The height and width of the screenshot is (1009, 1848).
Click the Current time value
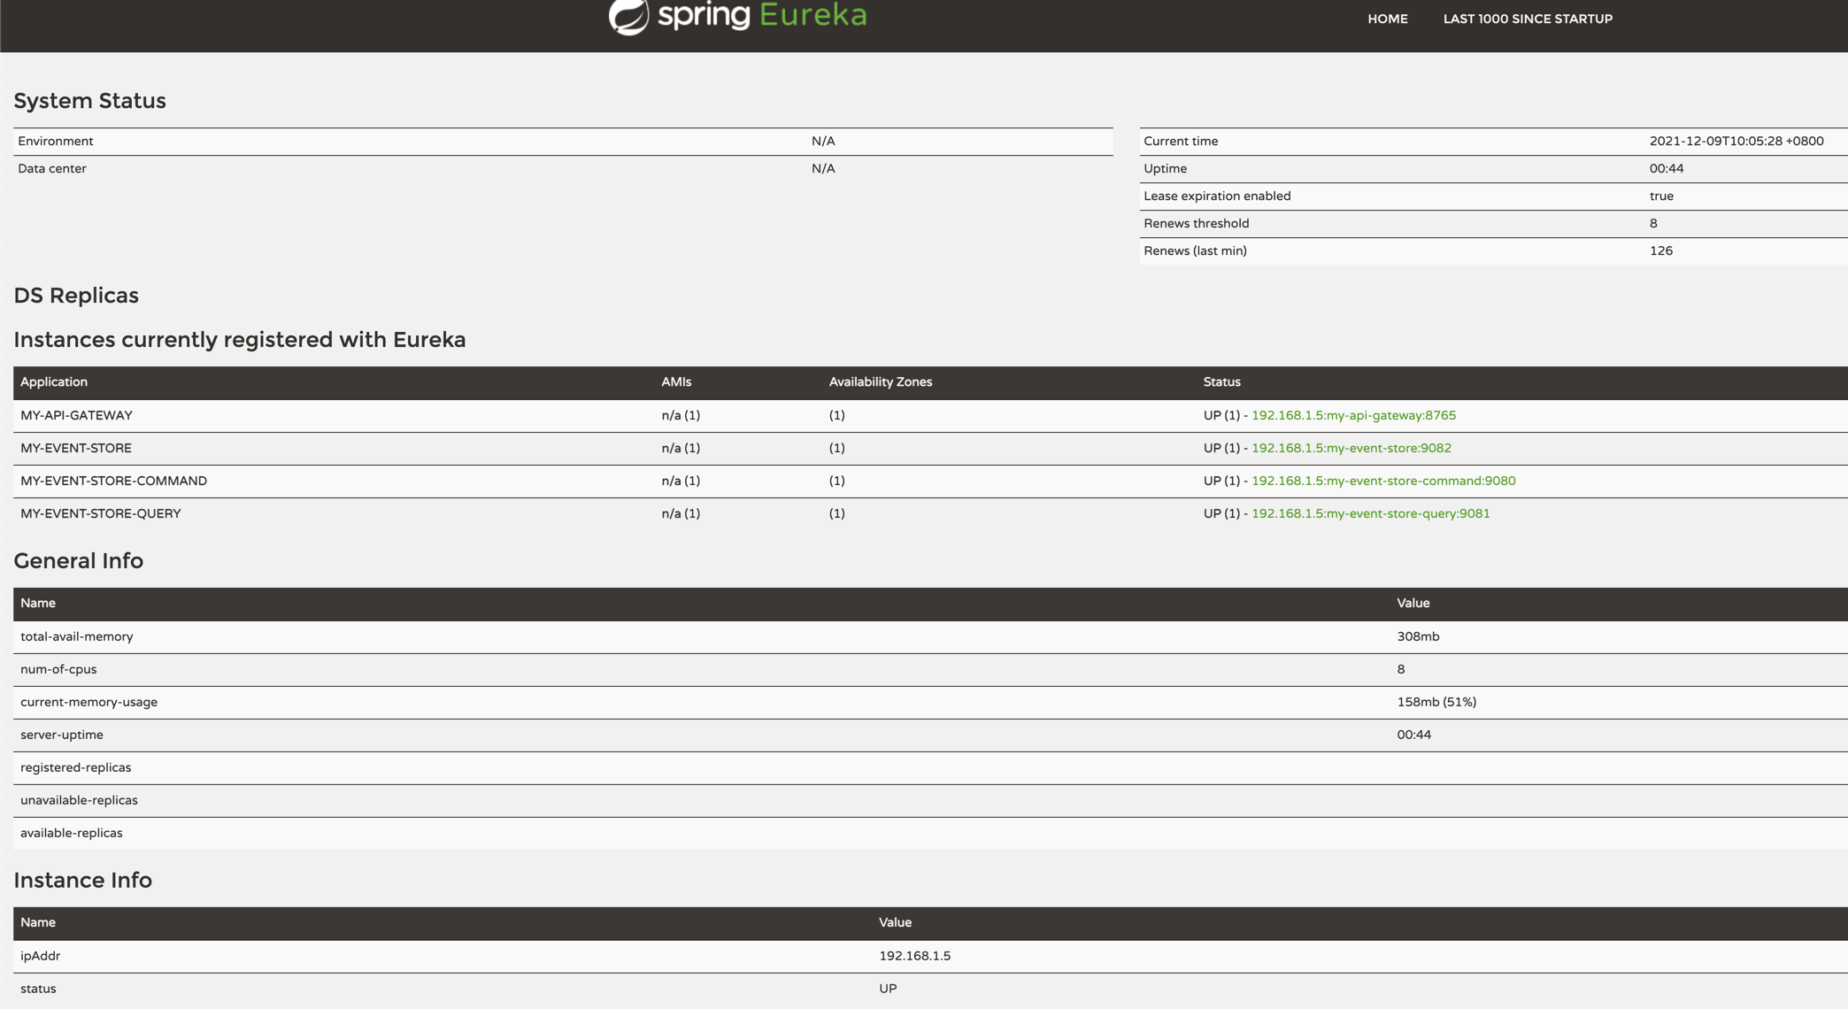[1736, 142]
